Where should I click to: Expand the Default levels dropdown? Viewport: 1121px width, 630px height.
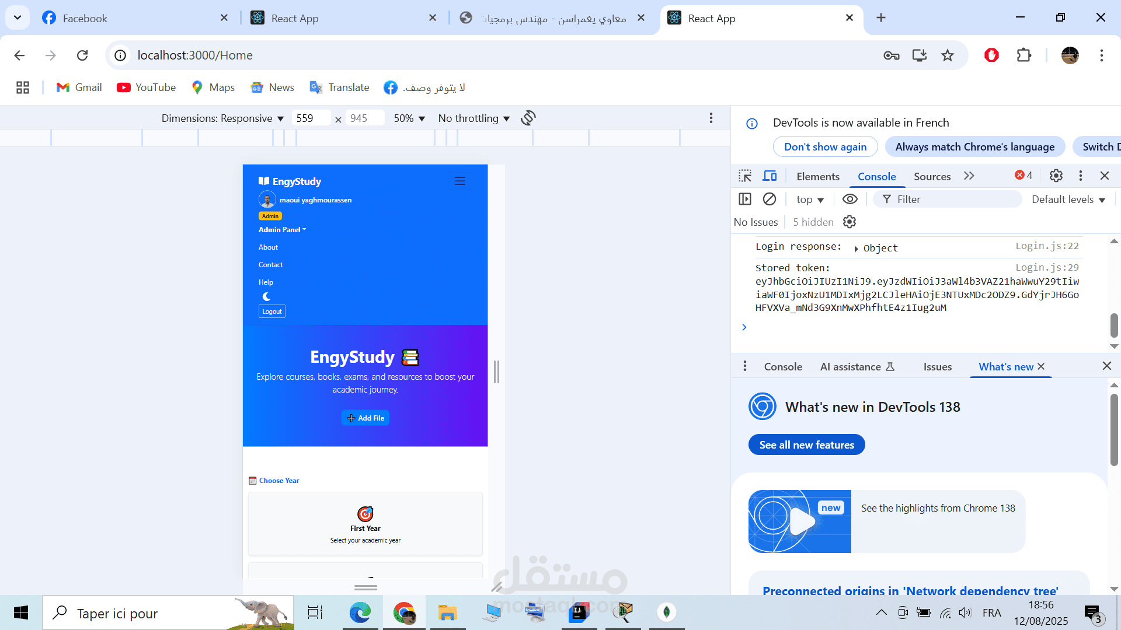click(x=1068, y=199)
